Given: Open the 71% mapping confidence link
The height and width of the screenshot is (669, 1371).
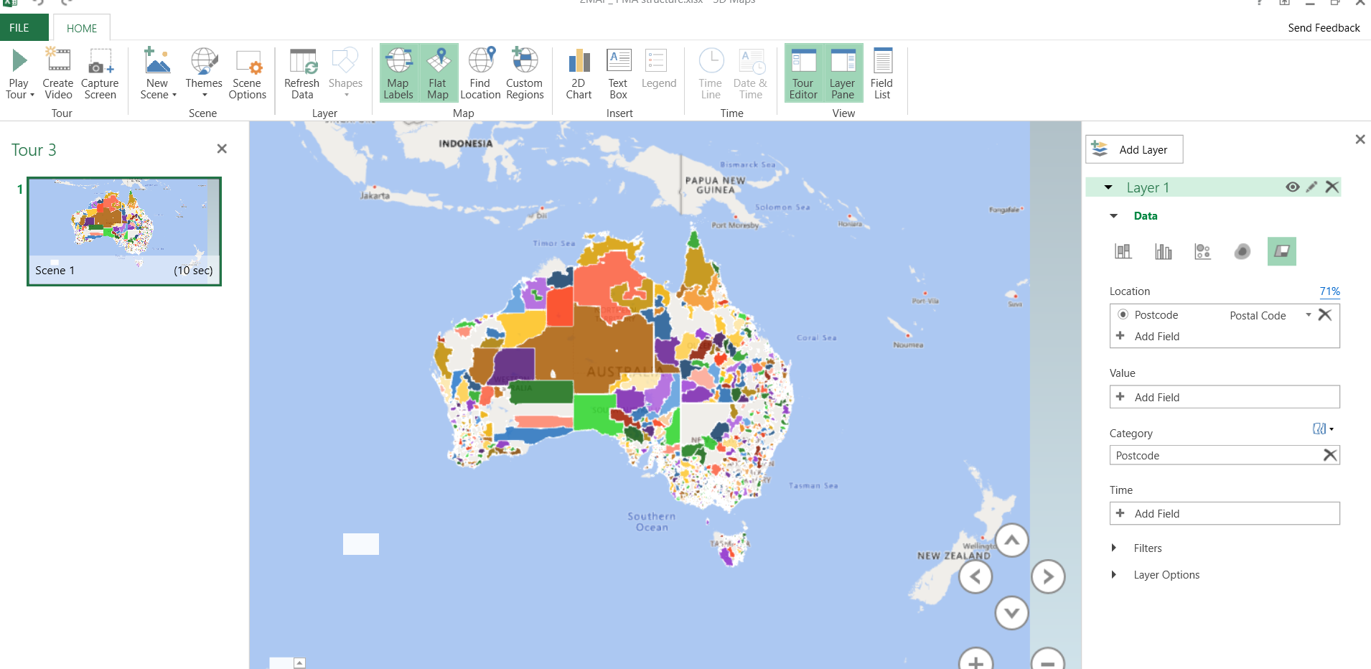Looking at the screenshot, I should click(x=1329, y=291).
